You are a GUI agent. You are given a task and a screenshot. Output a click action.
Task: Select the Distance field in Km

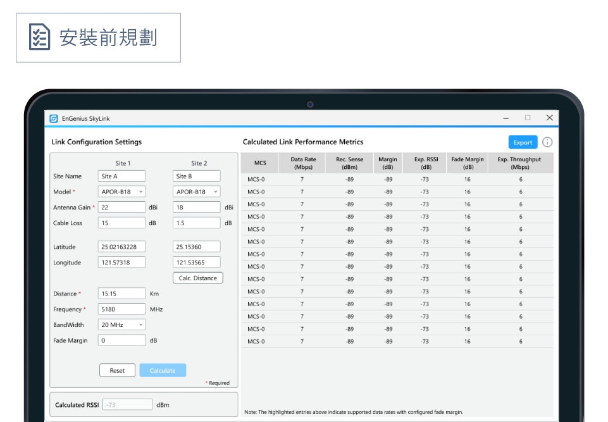[122, 294]
